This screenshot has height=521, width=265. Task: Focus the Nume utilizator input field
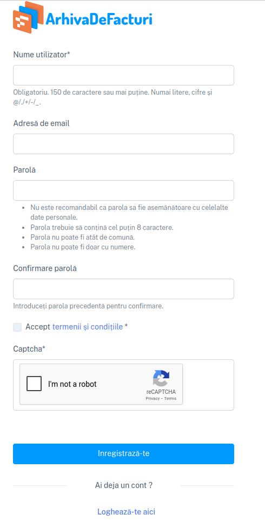(x=123, y=75)
